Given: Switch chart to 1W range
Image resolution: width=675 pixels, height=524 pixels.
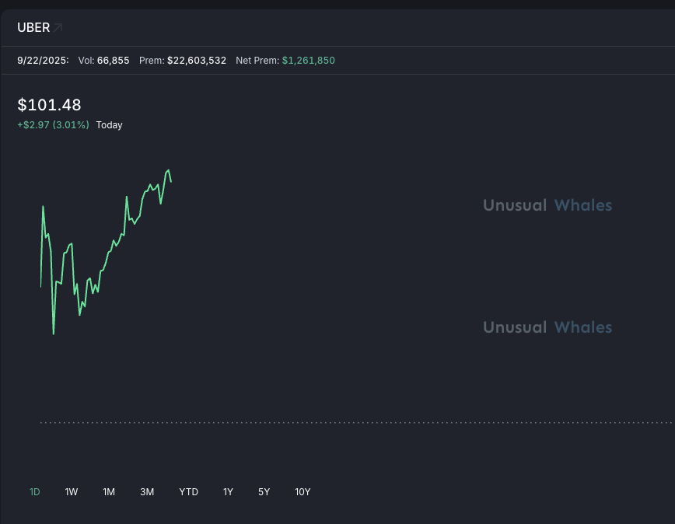Looking at the screenshot, I should pos(72,492).
